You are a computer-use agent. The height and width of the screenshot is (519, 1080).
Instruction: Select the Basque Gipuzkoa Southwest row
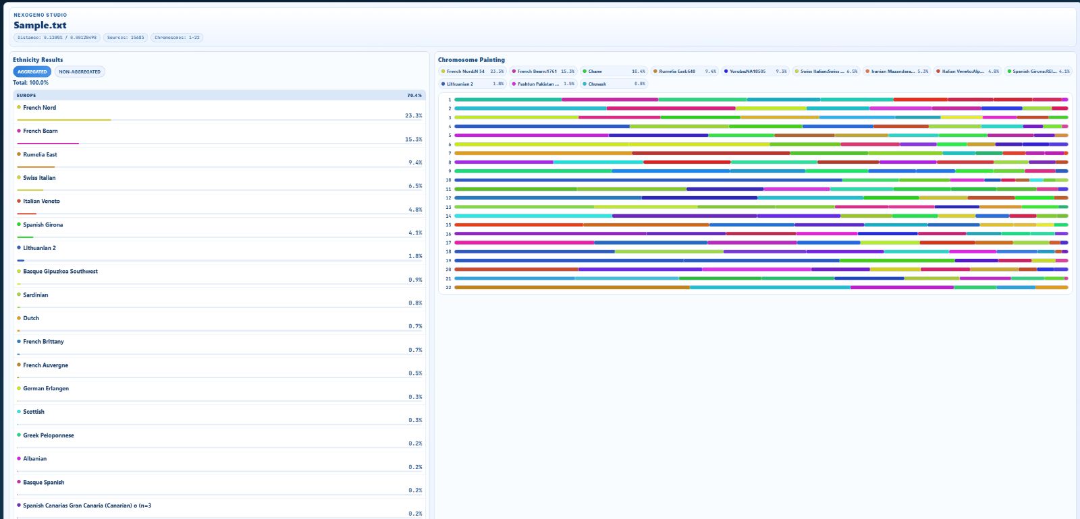219,275
